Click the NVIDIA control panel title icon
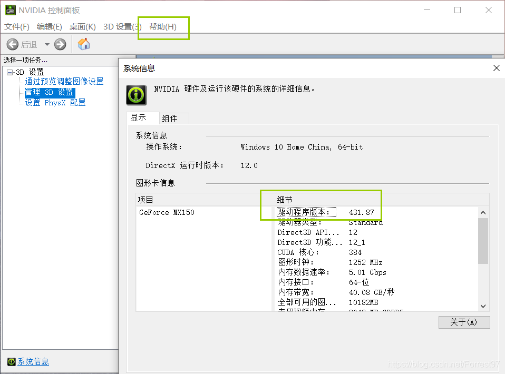The image size is (505, 374). [x=11, y=10]
